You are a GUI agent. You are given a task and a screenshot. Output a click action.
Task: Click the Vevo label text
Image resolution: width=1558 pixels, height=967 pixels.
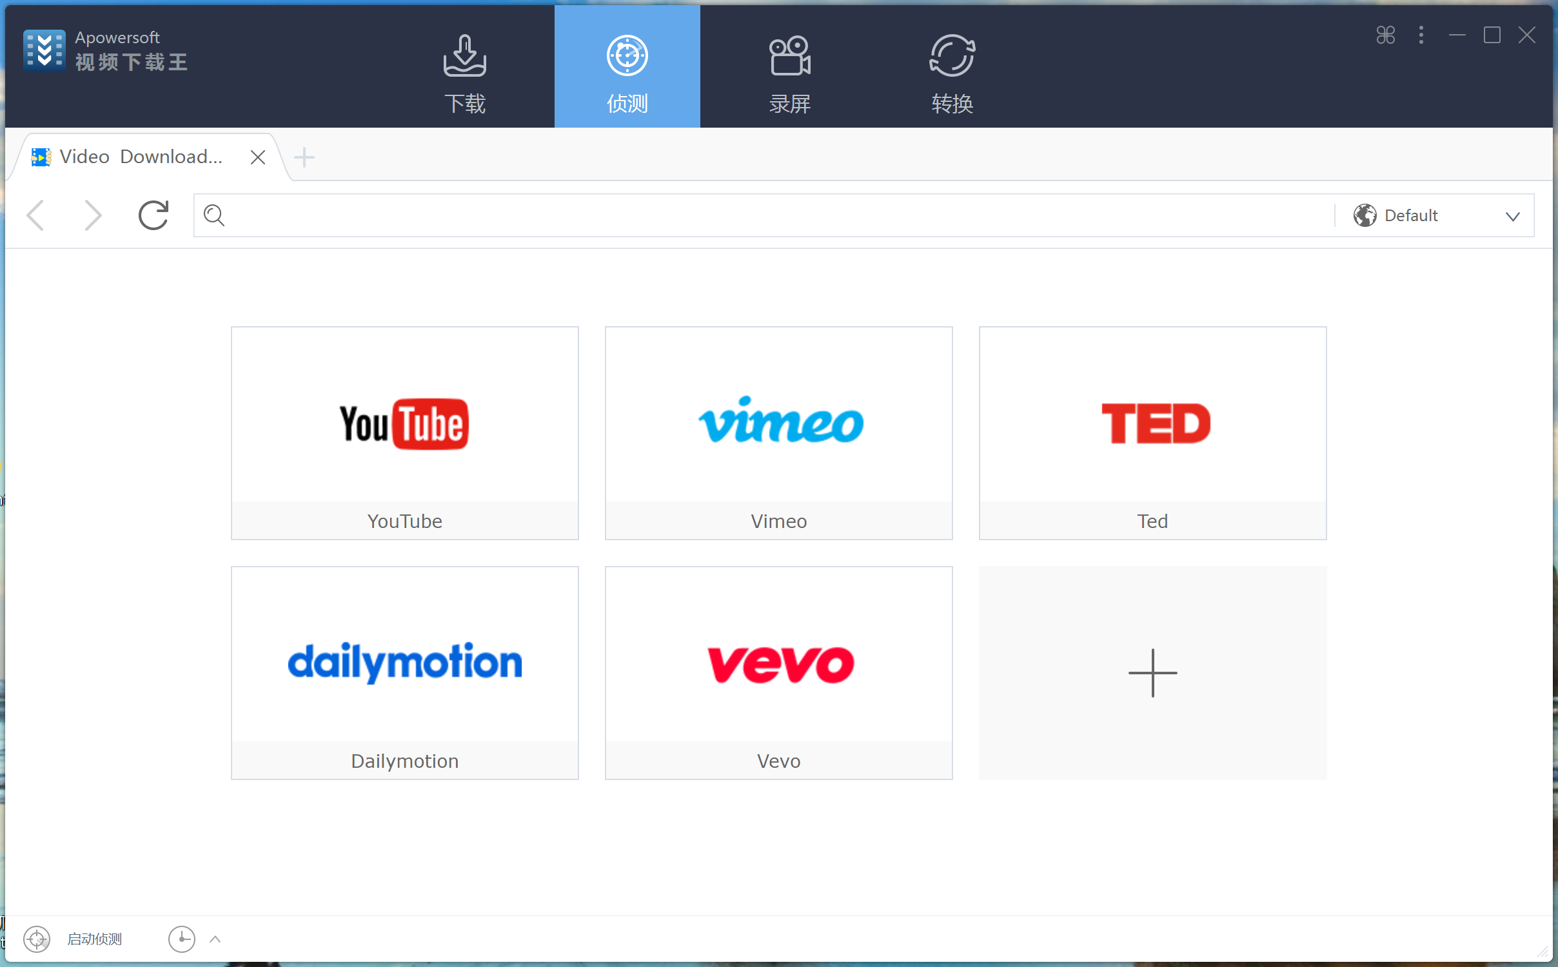pos(779,761)
